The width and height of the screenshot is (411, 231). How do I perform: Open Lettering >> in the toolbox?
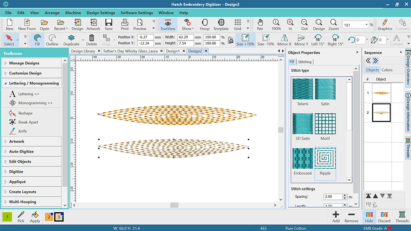(28, 94)
